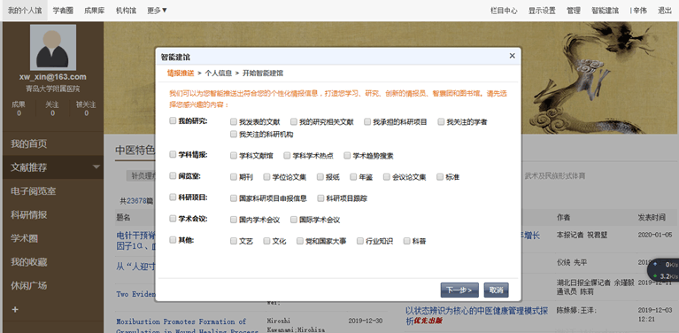Check the 学科情报 category checkbox
Screen dimensions: 679x333
click(173, 154)
